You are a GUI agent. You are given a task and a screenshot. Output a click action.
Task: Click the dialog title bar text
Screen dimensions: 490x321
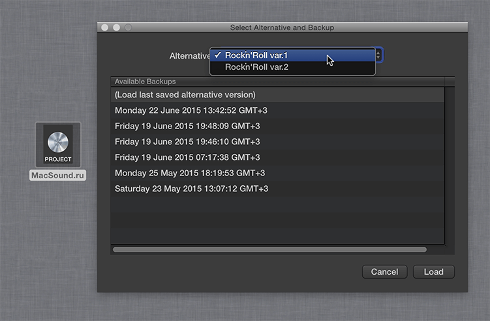point(282,27)
